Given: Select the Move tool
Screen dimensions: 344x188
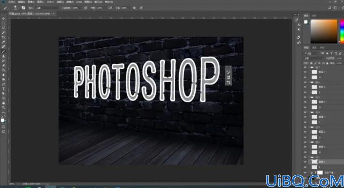Looking at the screenshot, I should (x=3, y=19).
